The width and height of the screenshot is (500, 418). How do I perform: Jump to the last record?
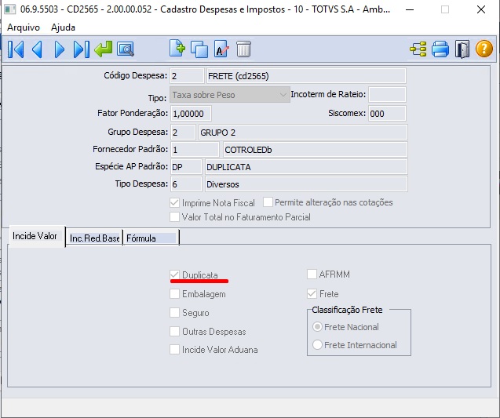click(x=82, y=49)
